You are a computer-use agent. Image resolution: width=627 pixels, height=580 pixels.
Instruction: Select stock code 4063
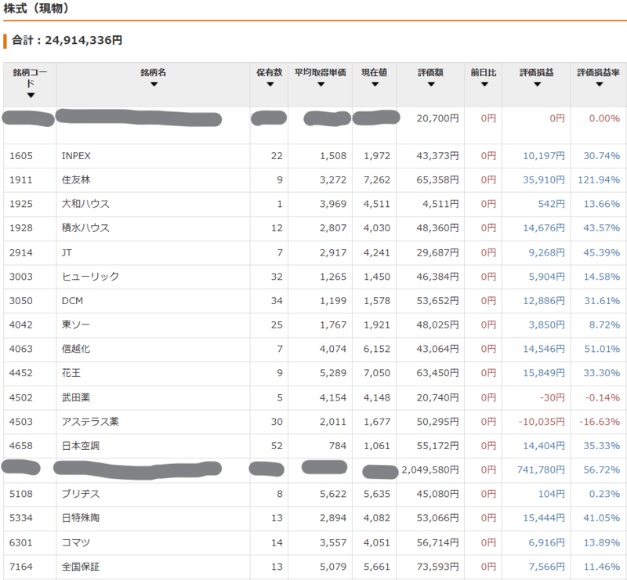click(x=21, y=349)
